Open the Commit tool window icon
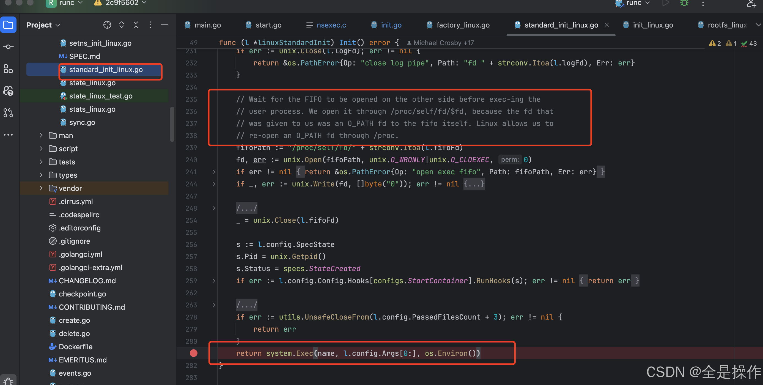763x385 pixels. [8, 47]
